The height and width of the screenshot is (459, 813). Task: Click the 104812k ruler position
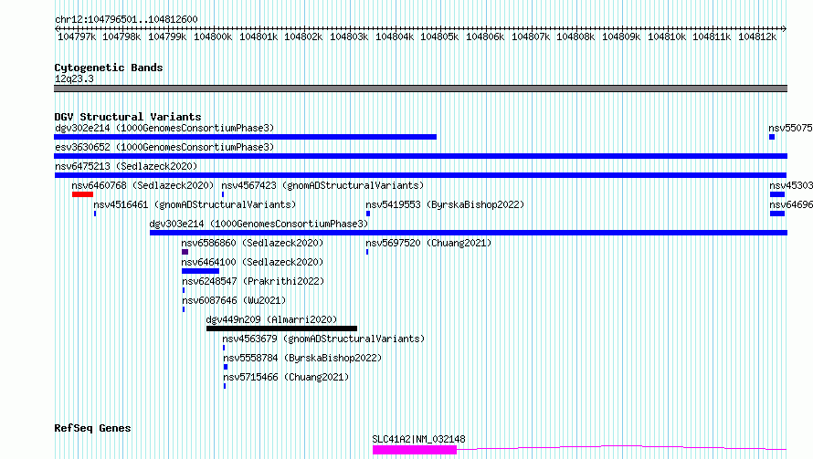point(757,37)
